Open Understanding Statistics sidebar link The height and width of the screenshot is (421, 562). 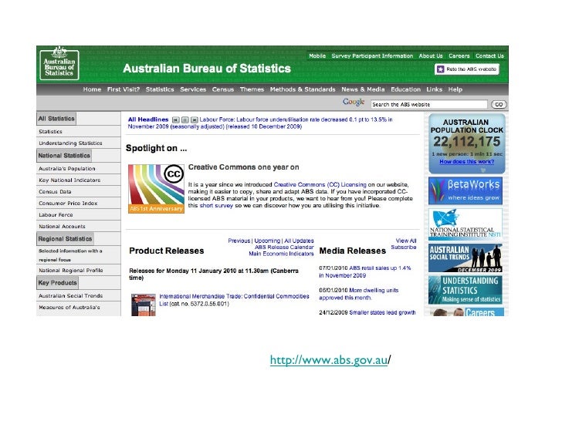70,143
